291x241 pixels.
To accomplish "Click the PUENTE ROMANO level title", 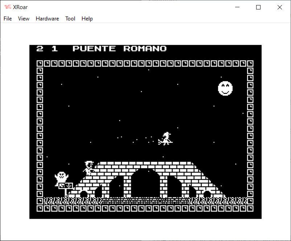I will coord(119,49).
